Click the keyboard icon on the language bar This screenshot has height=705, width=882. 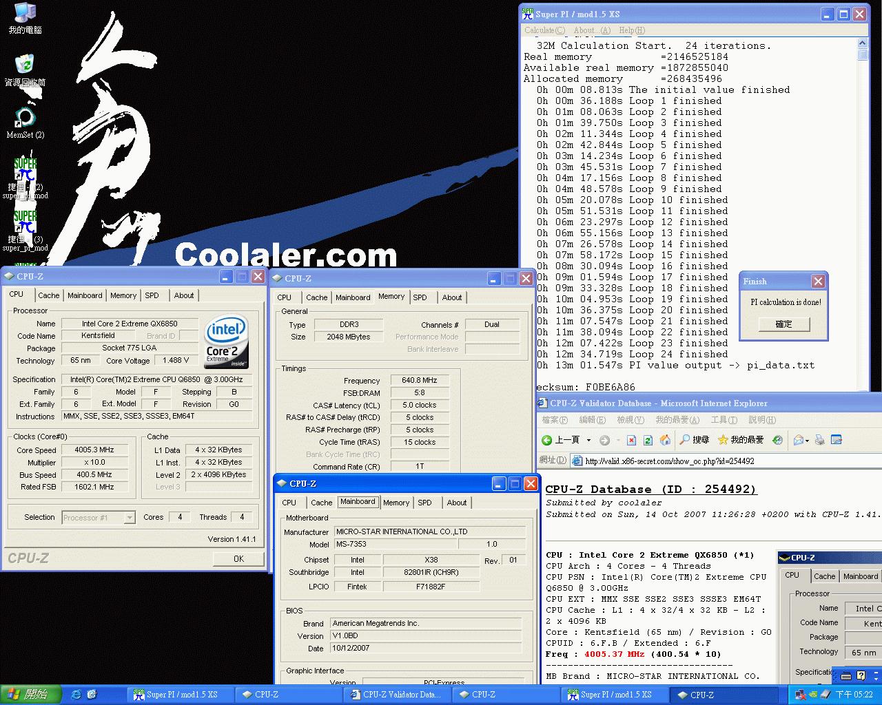click(x=846, y=675)
